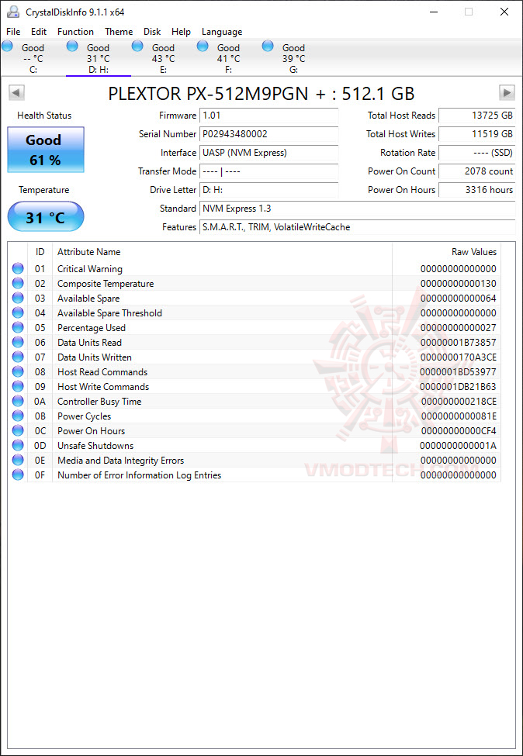Select the F: drive tab
This screenshot has width=523, height=756.
click(228, 58)
